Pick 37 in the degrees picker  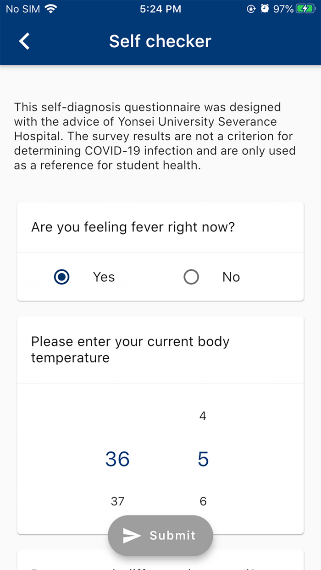[117, 501]
